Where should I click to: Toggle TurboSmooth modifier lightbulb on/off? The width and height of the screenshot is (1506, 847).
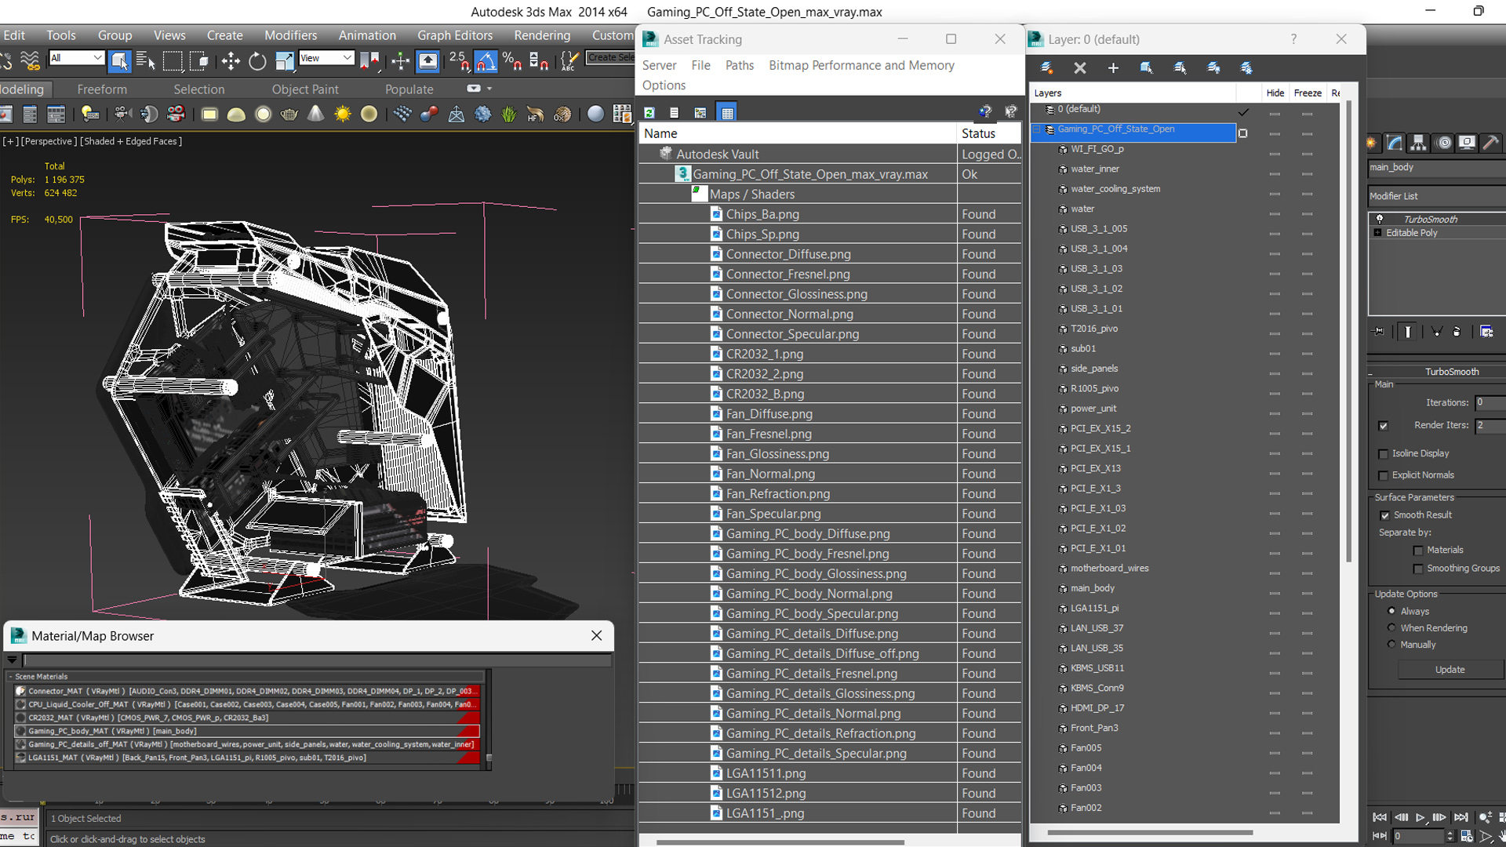pyautogui.click(x=1380, y=219)
